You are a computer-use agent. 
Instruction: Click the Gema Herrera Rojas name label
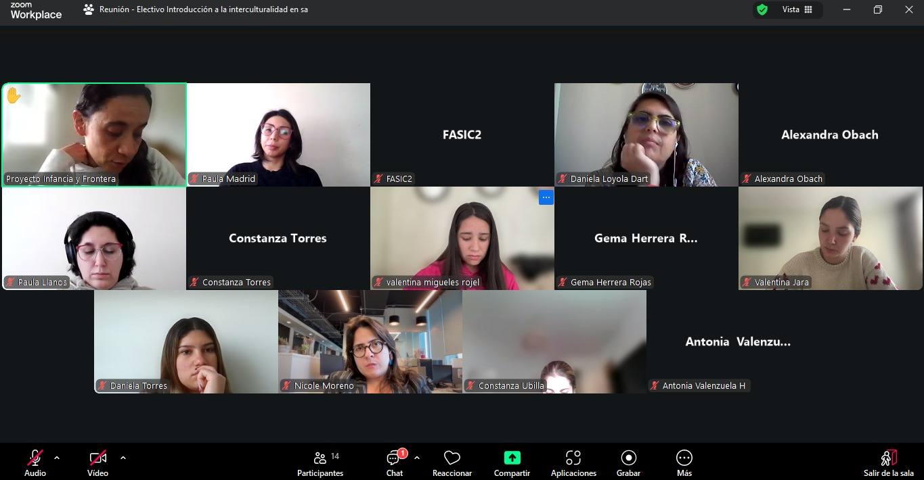point(611,283)
